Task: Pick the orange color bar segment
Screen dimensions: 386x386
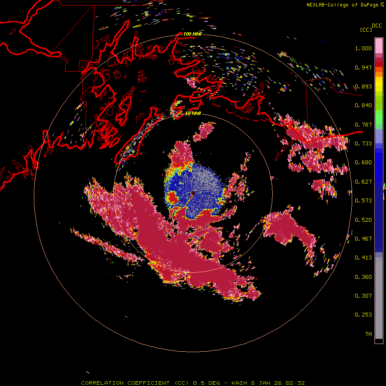Action: point(379,74)
